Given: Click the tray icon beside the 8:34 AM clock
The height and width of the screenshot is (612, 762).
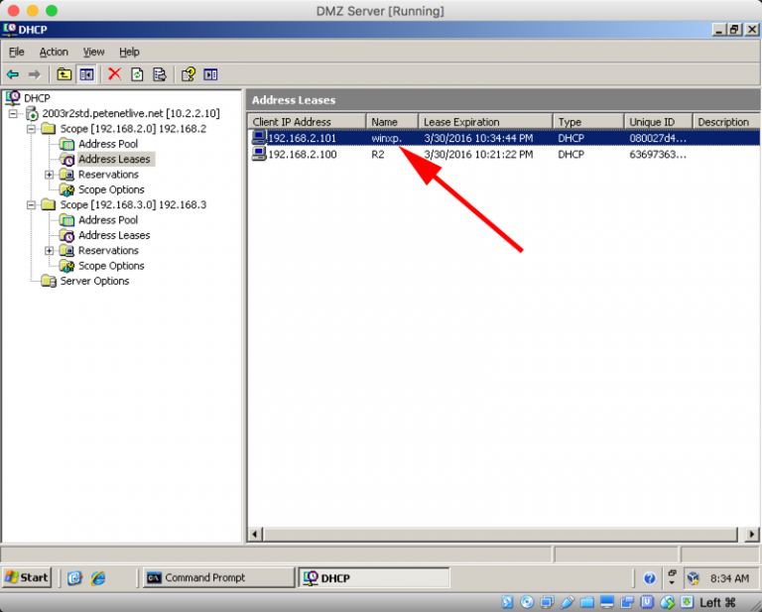Looking at the screenshot, I should click(x=693, y=578).
